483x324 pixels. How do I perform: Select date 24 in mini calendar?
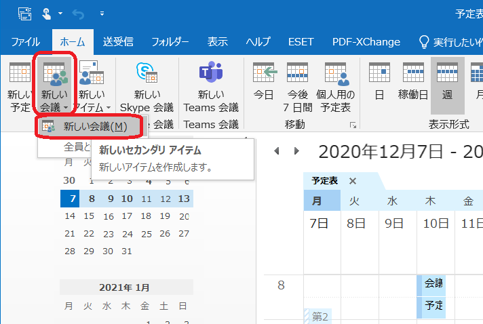128,234
